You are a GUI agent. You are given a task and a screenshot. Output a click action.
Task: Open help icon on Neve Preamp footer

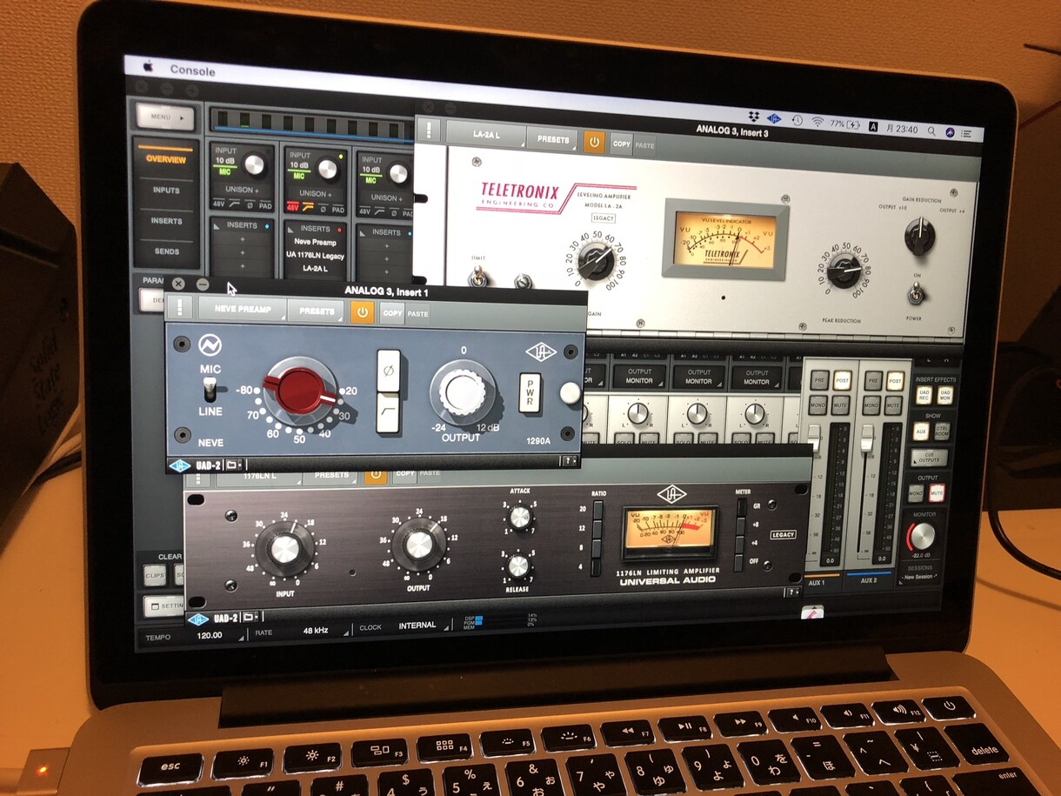pos(568,461)
